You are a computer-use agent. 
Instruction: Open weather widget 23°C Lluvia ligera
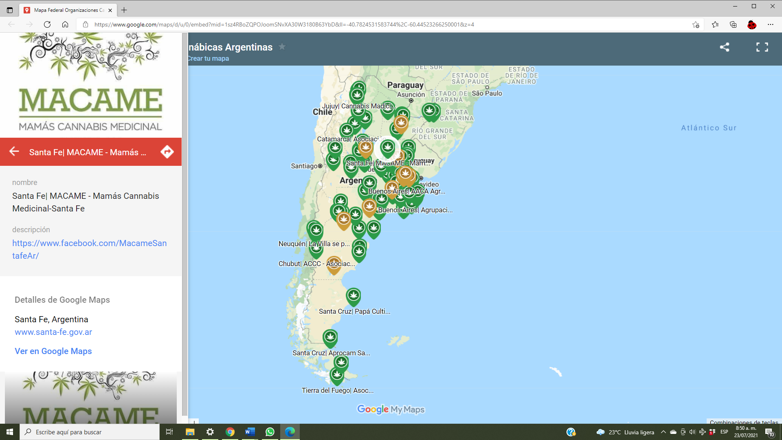(x=625, y=432)
